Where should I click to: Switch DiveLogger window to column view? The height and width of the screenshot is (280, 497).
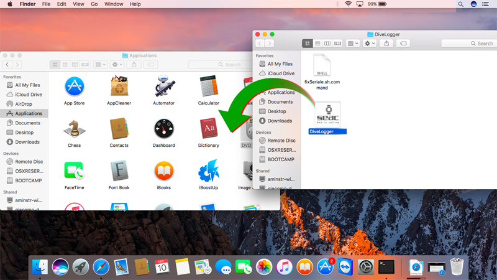click(x=327, y=44)
